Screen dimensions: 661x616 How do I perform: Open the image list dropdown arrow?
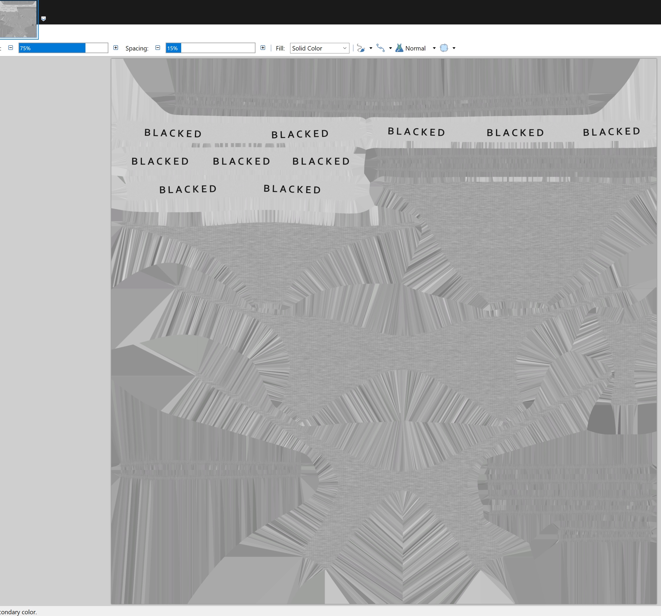43,18
